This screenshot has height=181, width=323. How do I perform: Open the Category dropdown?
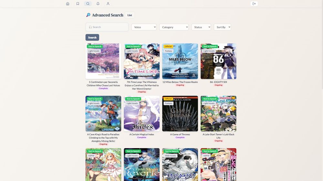coord(174,27)
